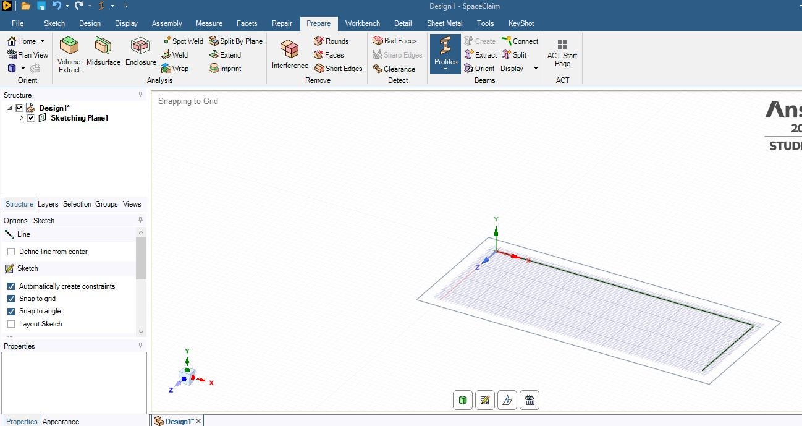802x426 pixels.
Task: Pin the Options - Sketch panel
Action: [x=140, y=220]
